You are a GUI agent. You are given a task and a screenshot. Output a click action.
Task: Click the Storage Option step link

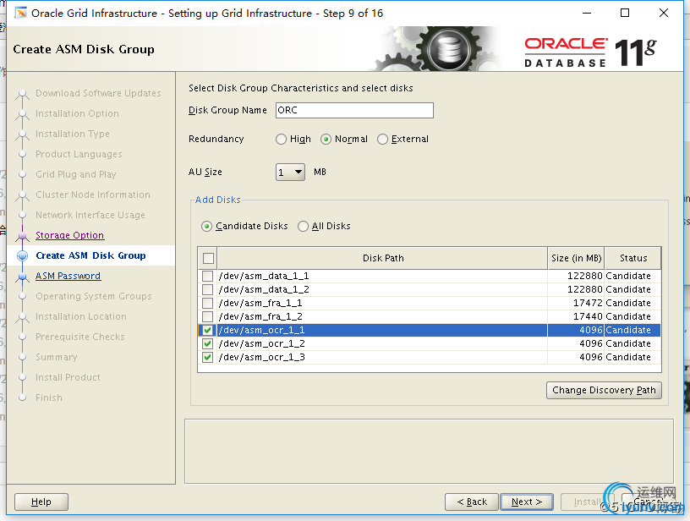coord(69,235)
